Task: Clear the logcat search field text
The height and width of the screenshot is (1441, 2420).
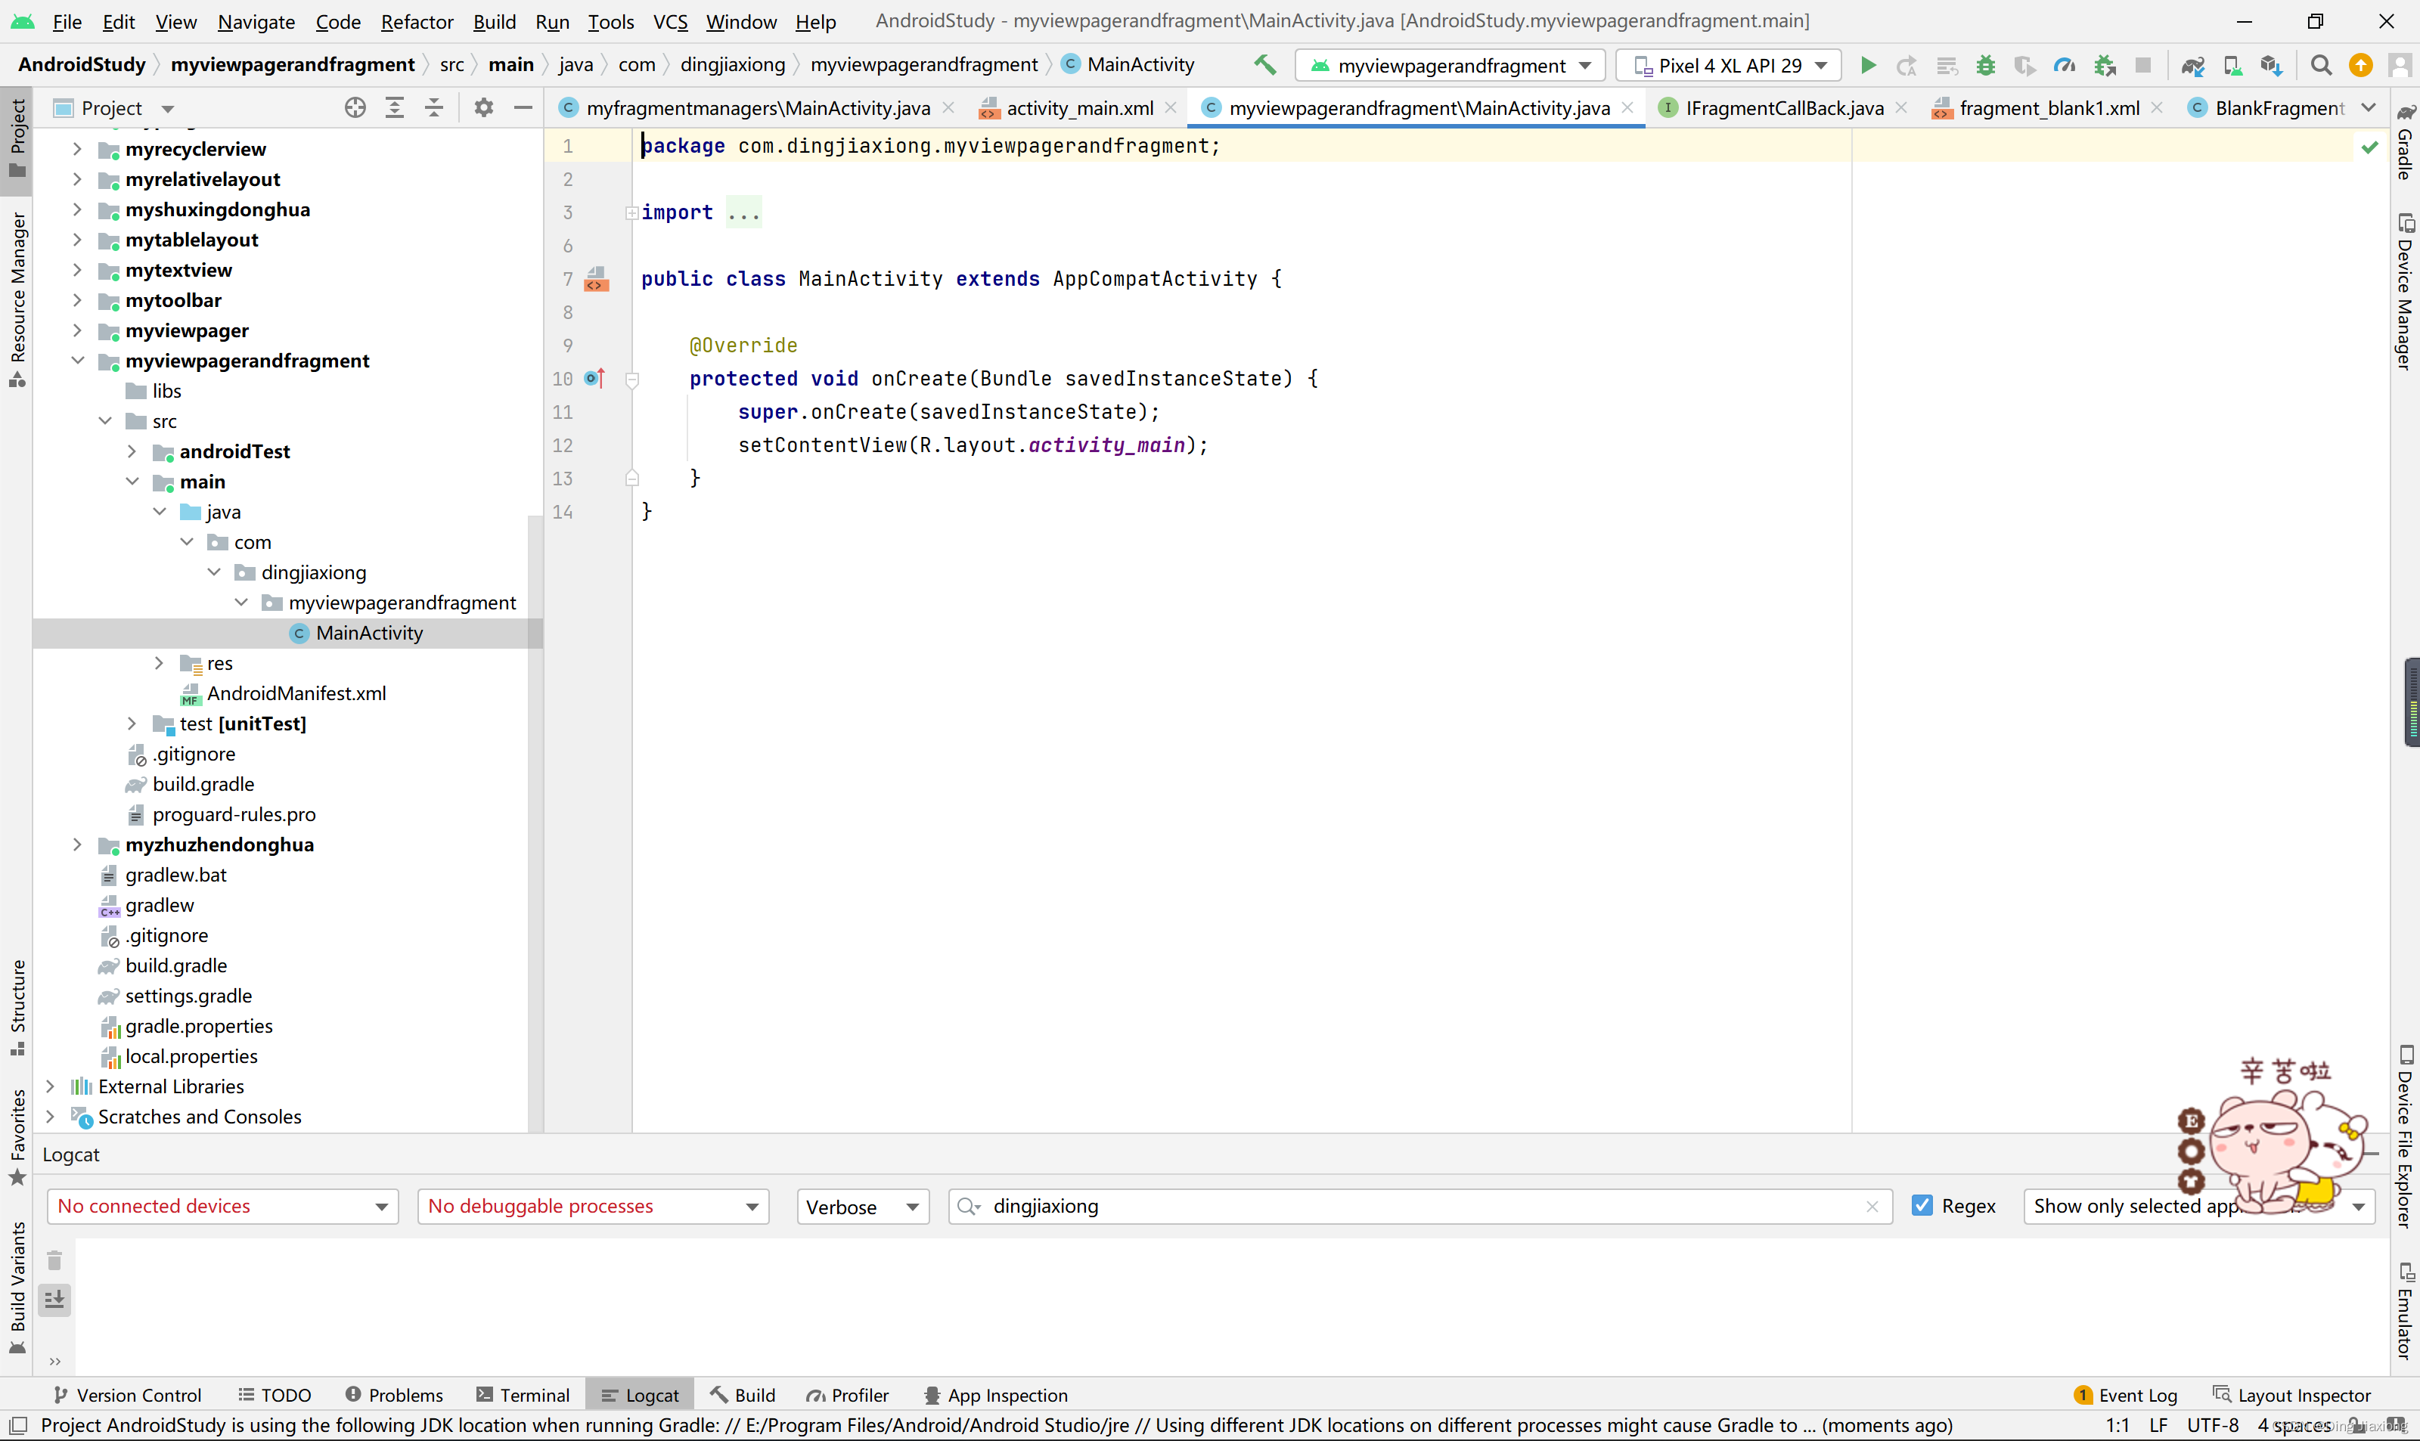Action: [1872, 1206]
